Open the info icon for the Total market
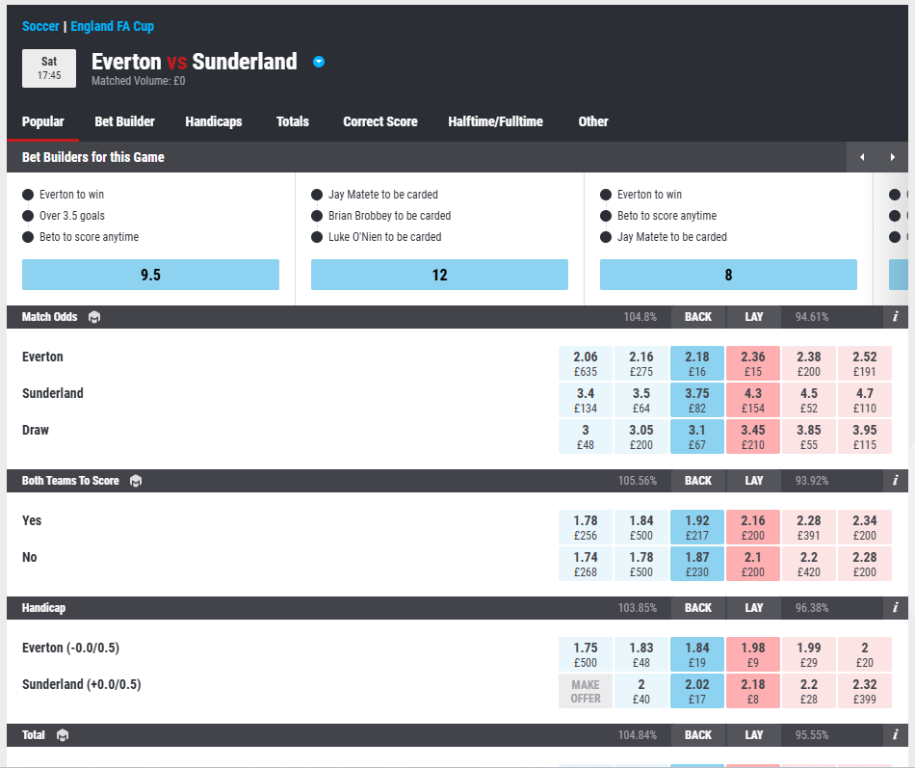This screenshot has height=768, width=915. [894, 734]
